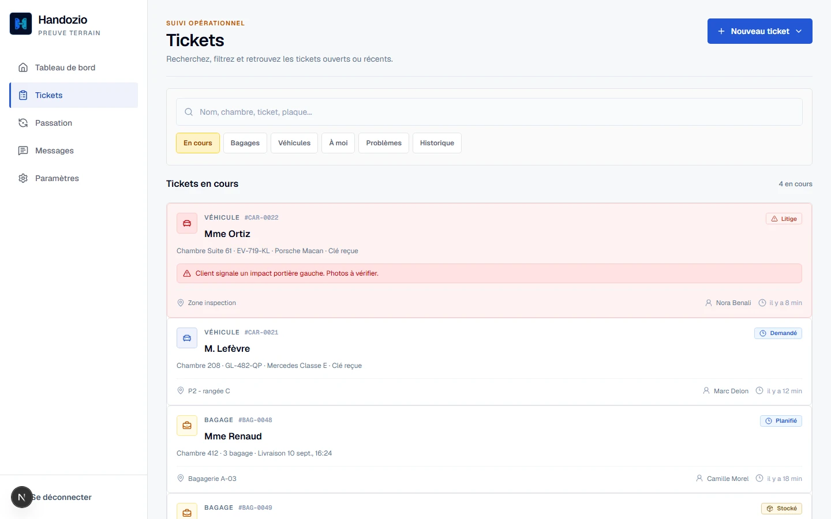Click the P2 - rangée C location pin icon
The height and width of the screenshot is (519, 831).
181,390
